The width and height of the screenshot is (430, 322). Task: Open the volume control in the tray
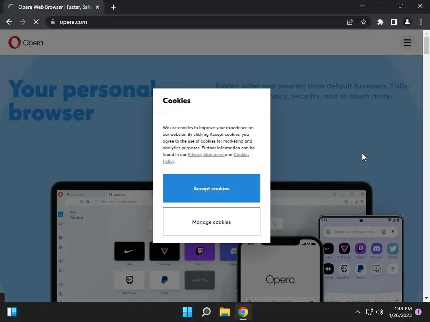click(380, 312)
